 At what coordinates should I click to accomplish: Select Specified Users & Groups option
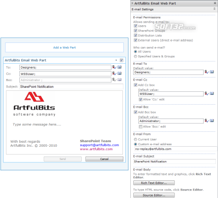click(136, 56)
